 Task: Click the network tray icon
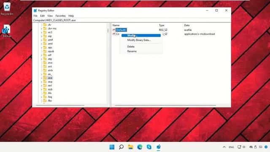pos(239,147)
